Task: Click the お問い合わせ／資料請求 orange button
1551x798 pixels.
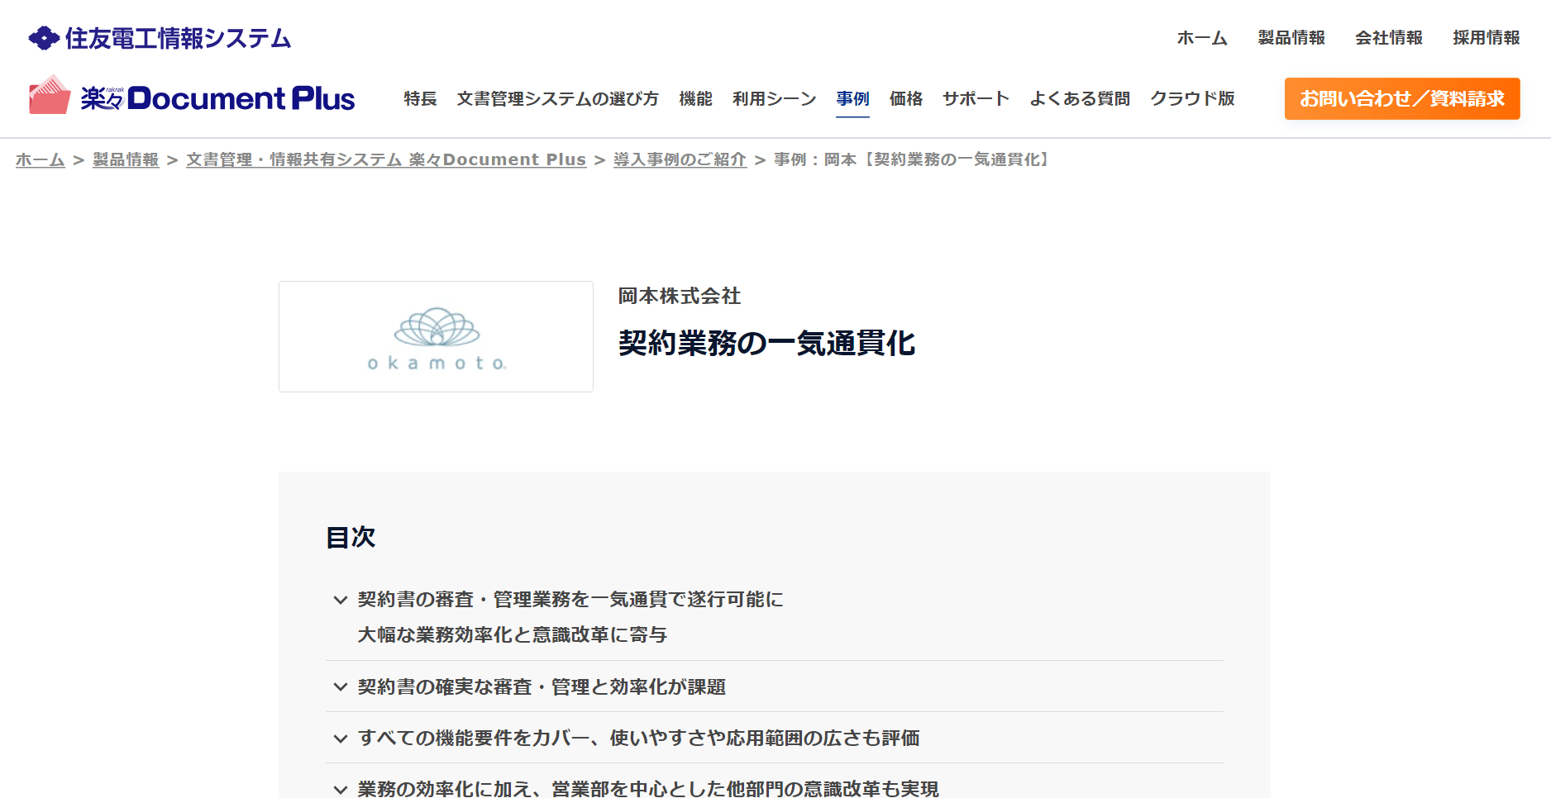Action: pyautogui.click(x=1402, y=98)
